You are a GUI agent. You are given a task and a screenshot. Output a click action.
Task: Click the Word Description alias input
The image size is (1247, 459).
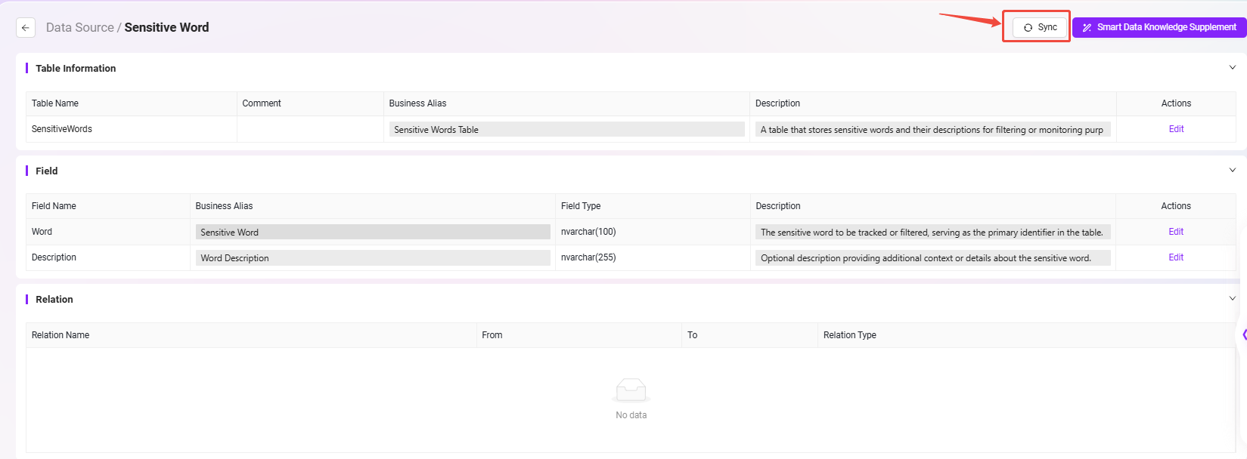coord(373,258)
